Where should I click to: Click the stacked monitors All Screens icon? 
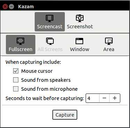click(x=50, y=41)
